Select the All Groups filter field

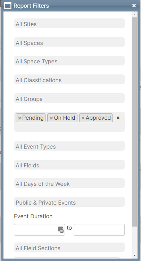point(69,98)
